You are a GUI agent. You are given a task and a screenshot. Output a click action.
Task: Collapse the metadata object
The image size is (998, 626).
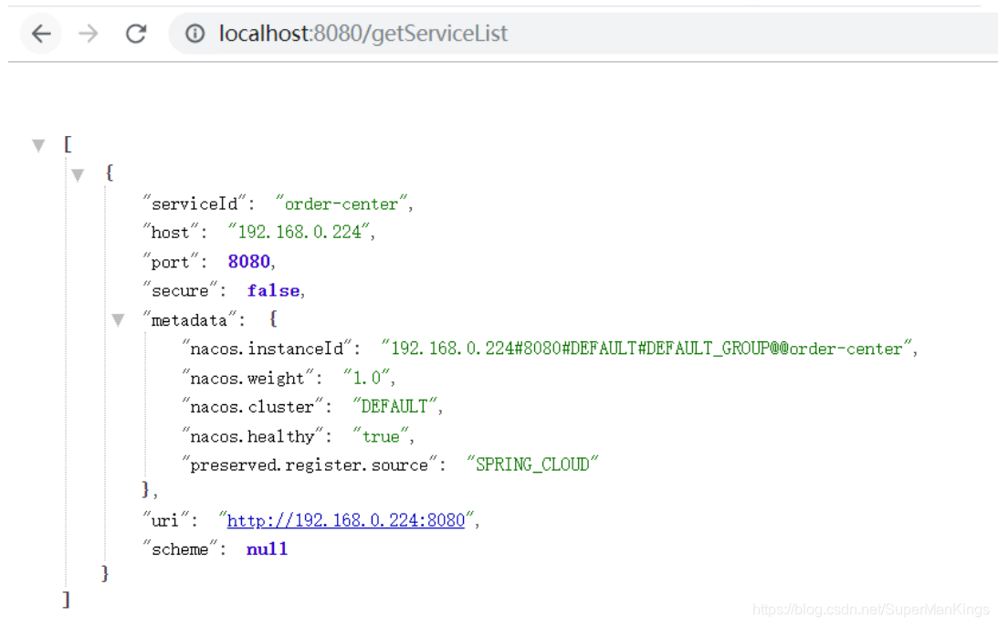118,319
